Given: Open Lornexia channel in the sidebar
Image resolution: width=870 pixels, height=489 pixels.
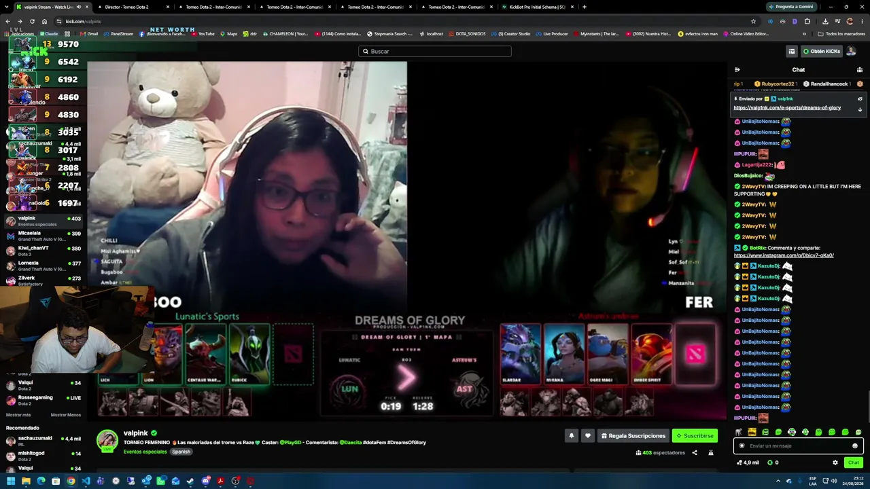Looking at the screenshot, I should (x=43, y=266).
